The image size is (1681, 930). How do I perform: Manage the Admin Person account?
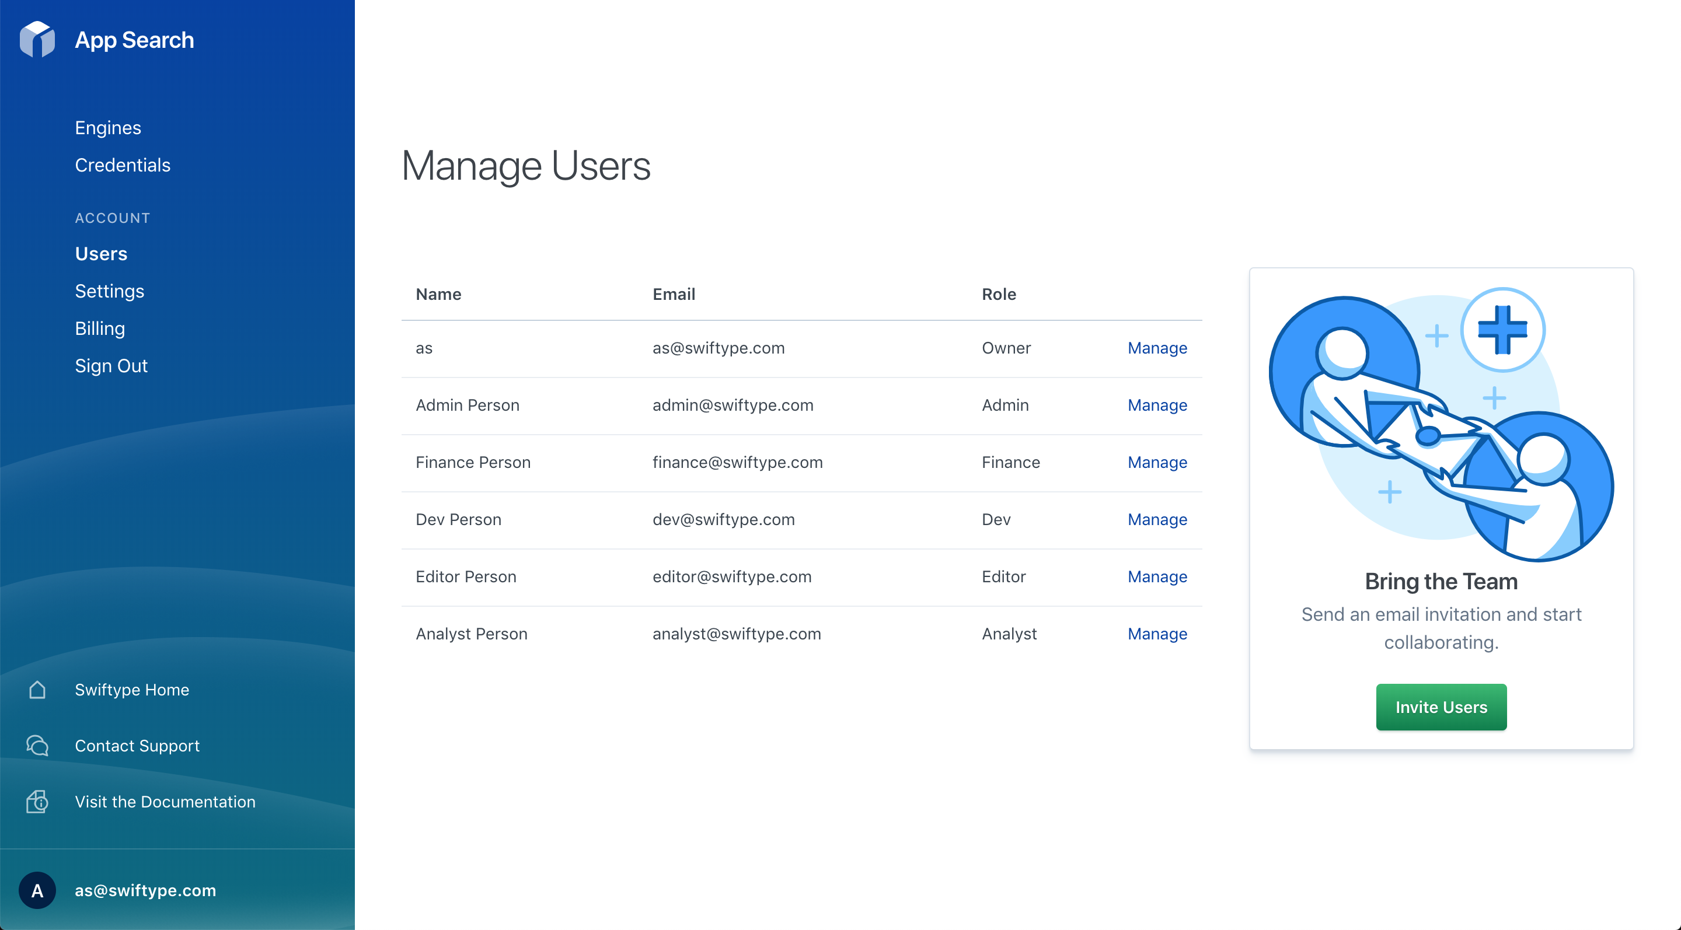tap(1157, 405)
